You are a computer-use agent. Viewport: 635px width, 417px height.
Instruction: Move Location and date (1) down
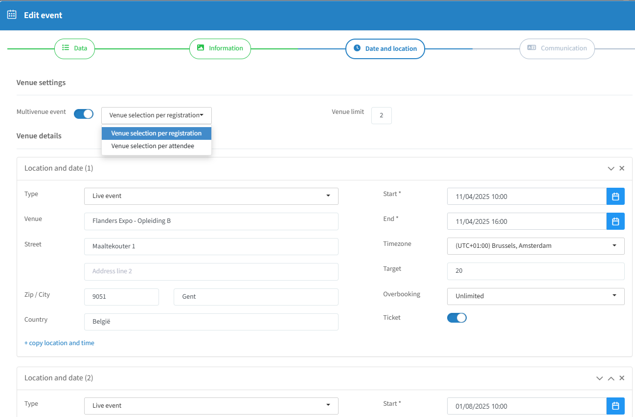[x=611, y=168]
